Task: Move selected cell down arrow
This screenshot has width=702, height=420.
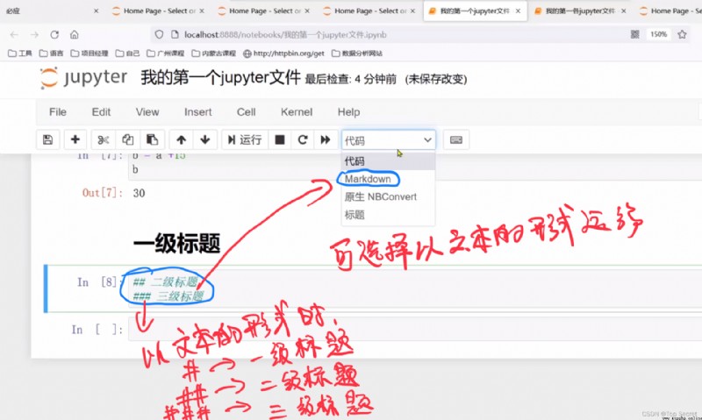Action: pos(205,140)
